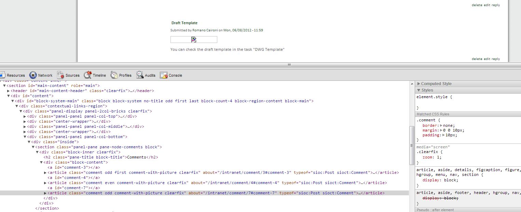Image resolution: width=521 pixels, height=212 pixels.
Task: Click the border none value
Action: (x=449, y=125)
